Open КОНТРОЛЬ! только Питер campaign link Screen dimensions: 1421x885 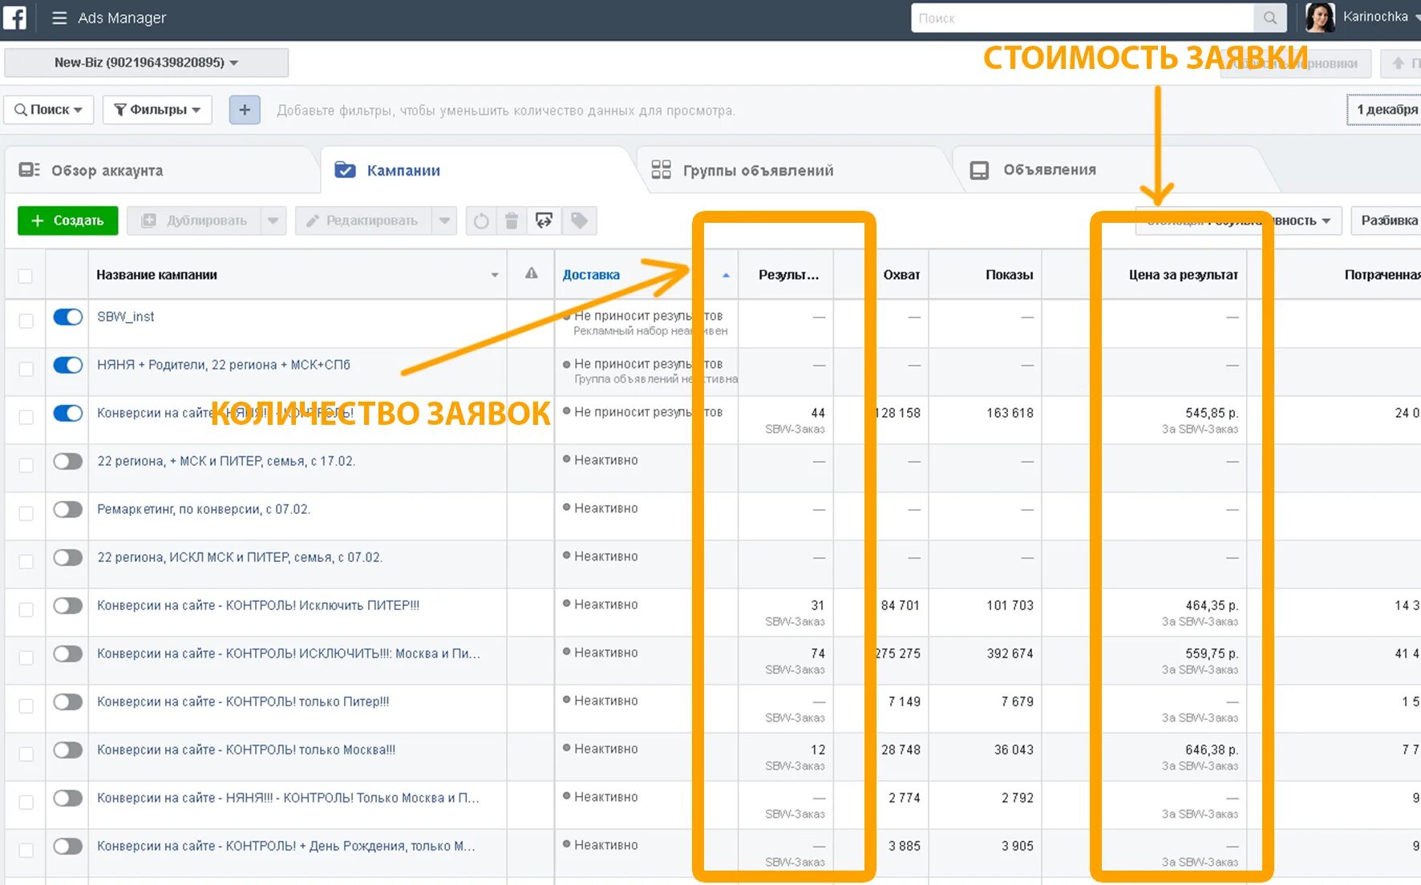tap(243, 701)
